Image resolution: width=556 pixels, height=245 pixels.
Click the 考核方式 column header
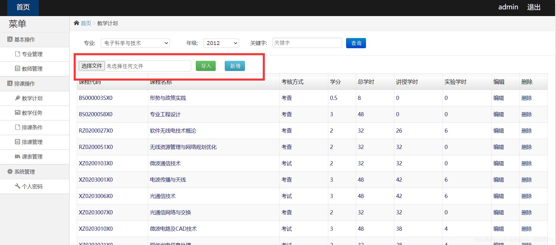292,82
